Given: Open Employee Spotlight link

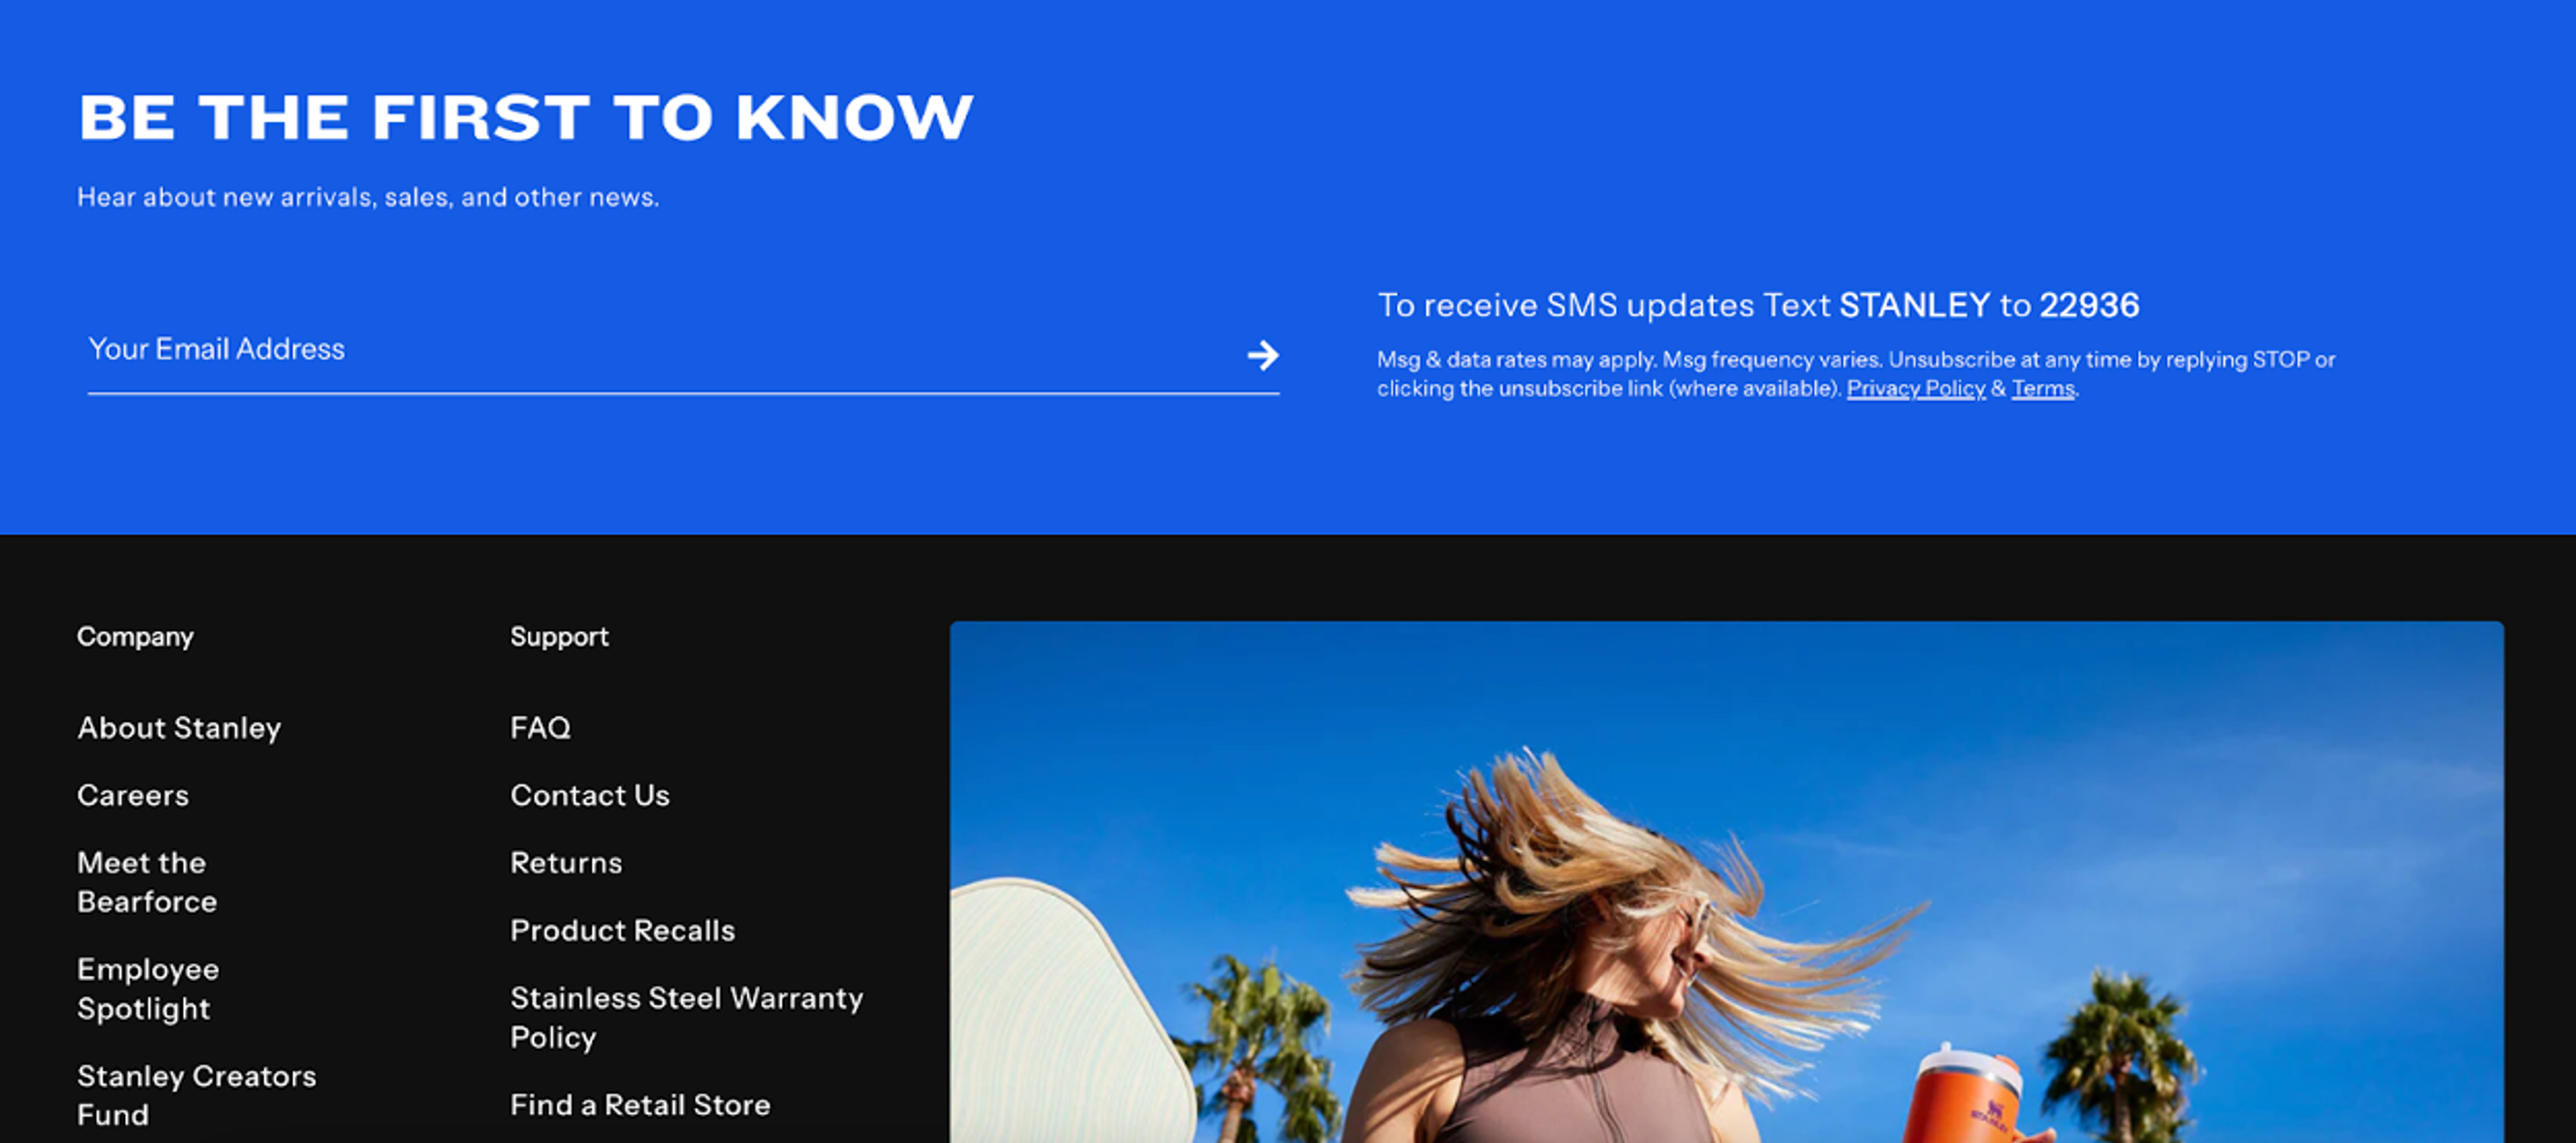Looking at the screenshot, I should tap(148, 989).
